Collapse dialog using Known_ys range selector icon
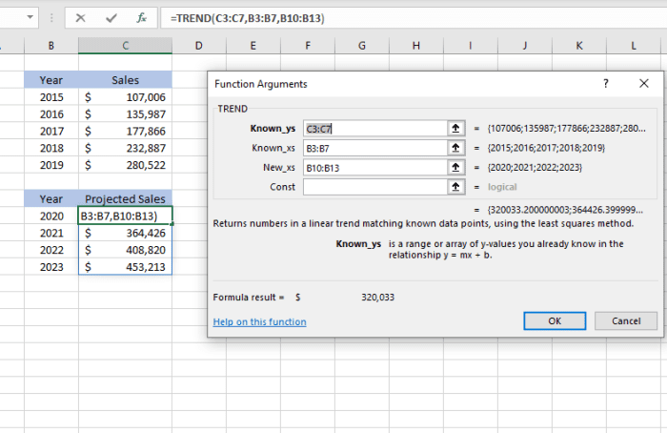The image size is (667, 433). 455,128
